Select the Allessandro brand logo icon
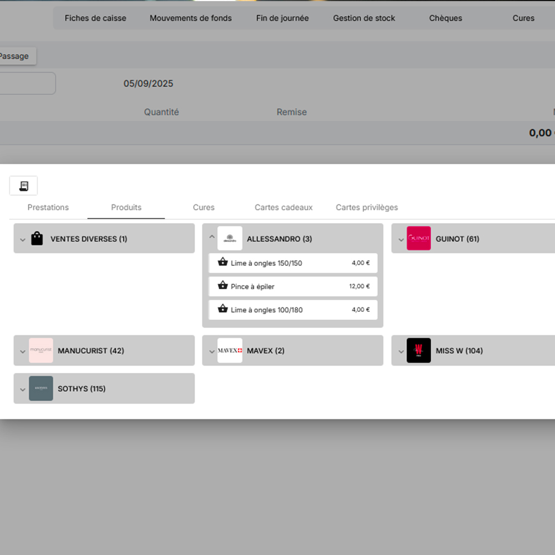Viewport: 555px width, 555px height. tap(230, 239)
